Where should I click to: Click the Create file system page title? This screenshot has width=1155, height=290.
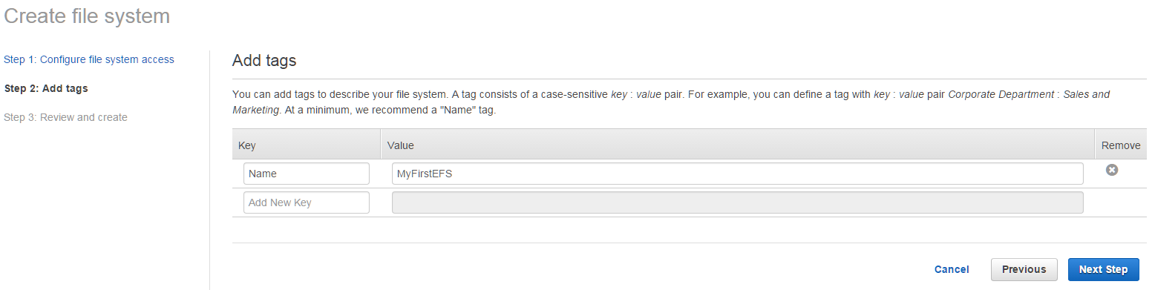[88, 16]
